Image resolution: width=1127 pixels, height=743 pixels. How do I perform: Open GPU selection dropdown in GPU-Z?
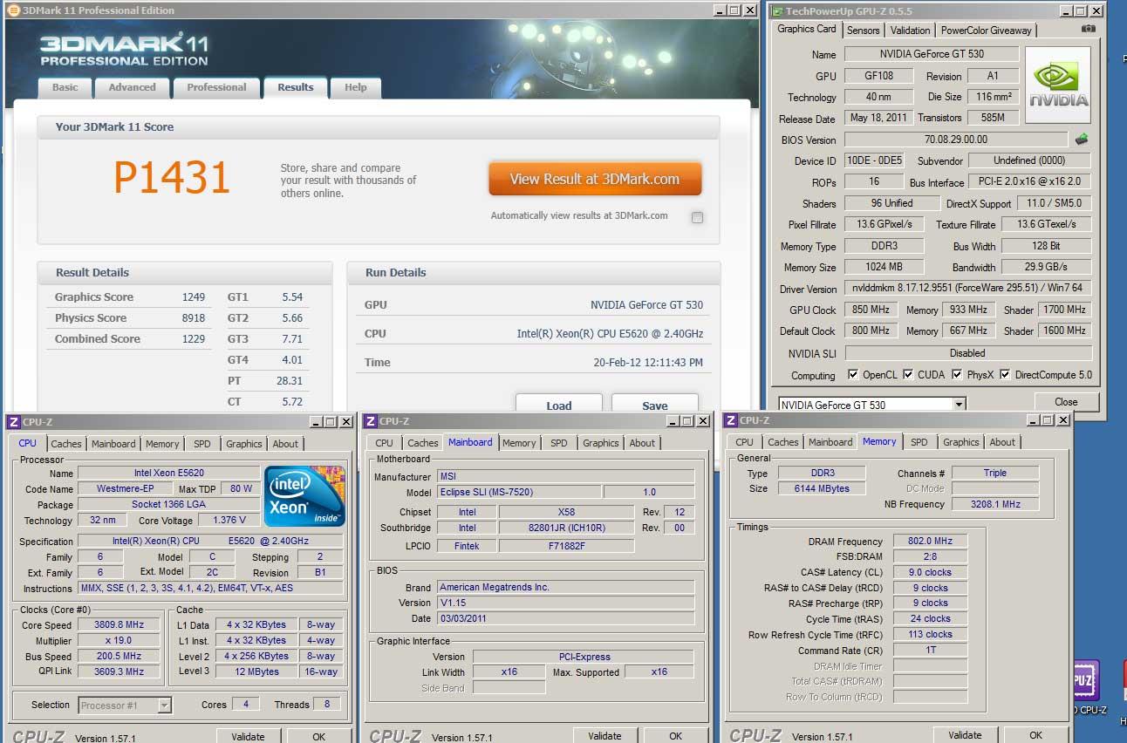[x=872, y=405]
